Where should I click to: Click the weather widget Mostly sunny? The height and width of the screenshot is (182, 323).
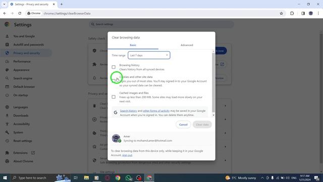tap(241, 177)
